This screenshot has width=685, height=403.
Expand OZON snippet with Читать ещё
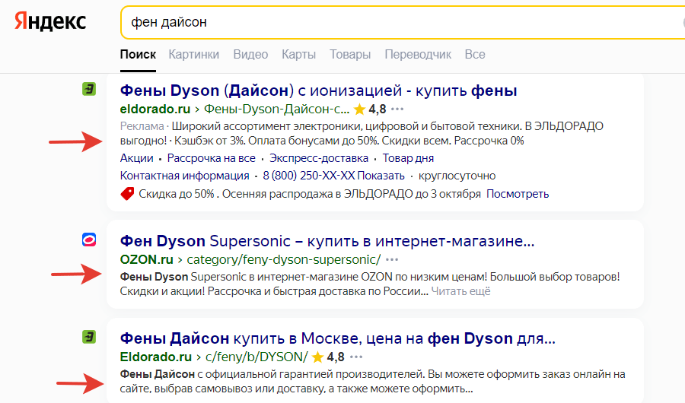(460, 291)
